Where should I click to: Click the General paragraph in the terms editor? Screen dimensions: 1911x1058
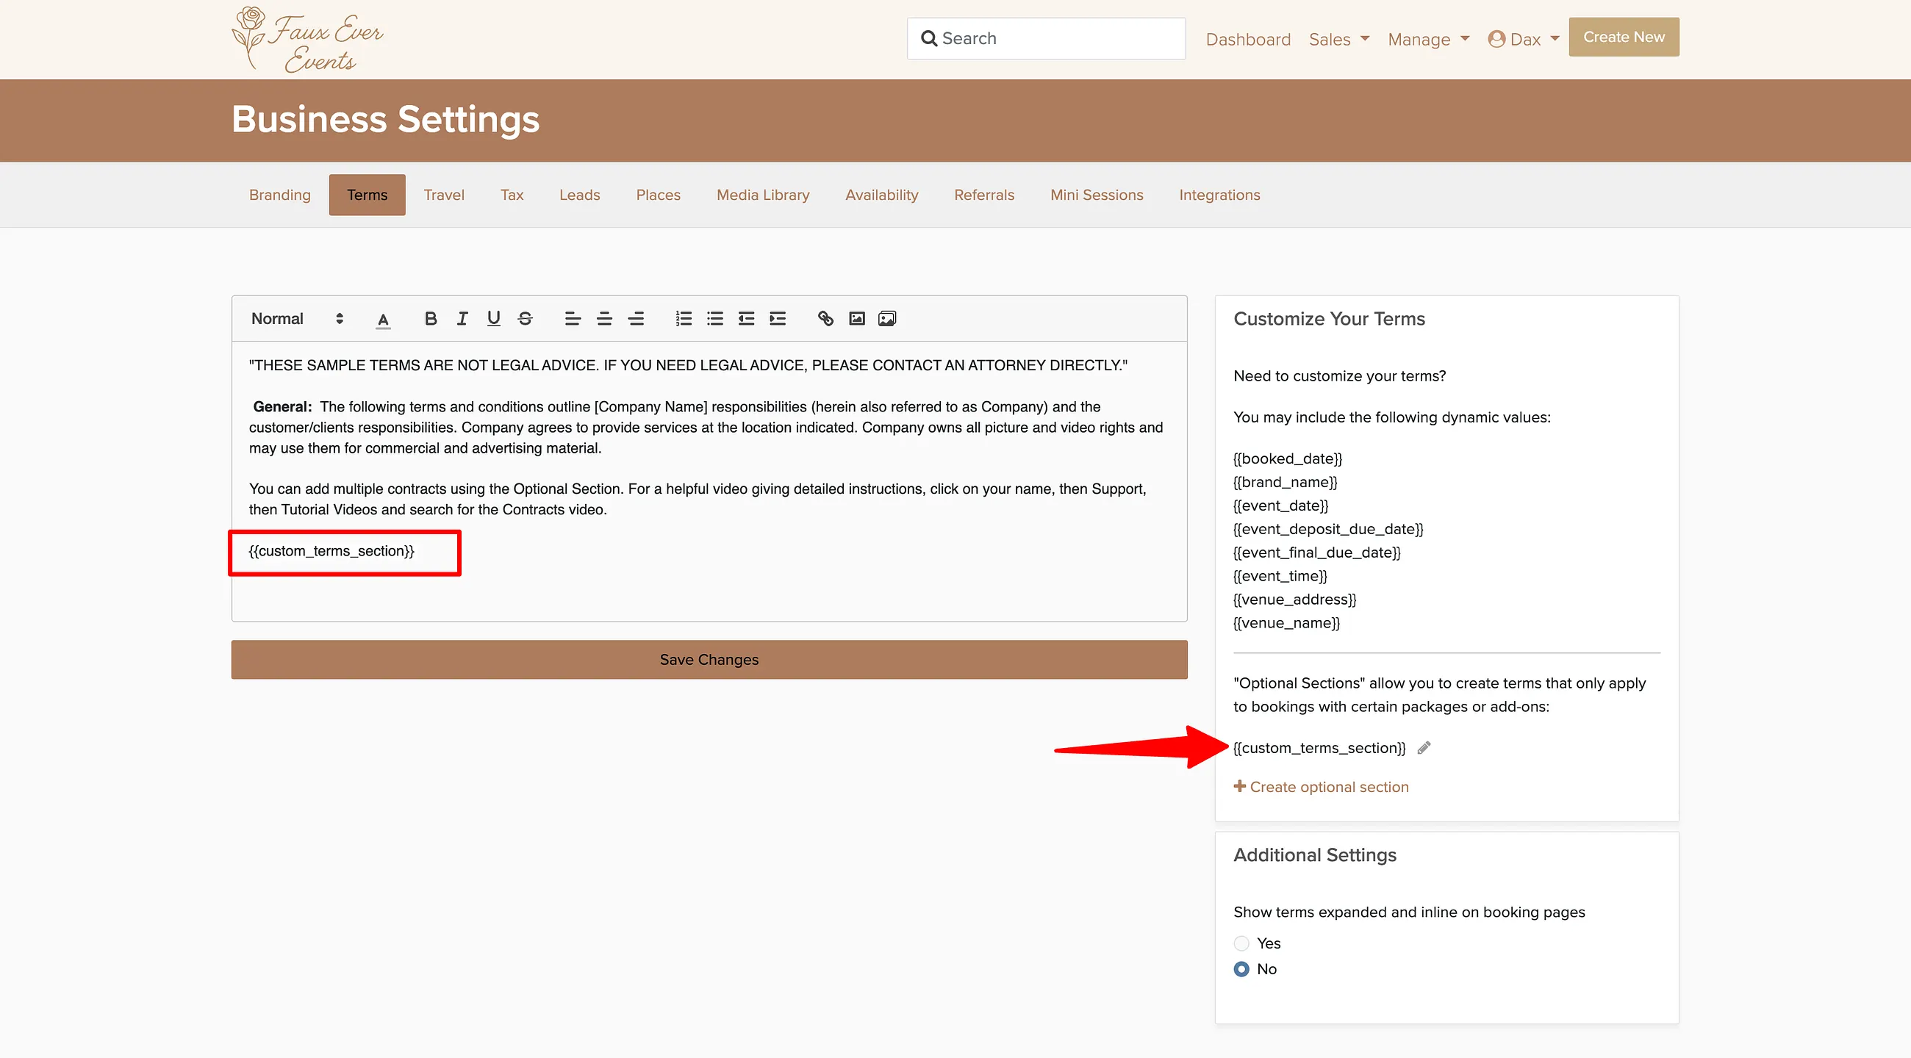click(706, 427)
